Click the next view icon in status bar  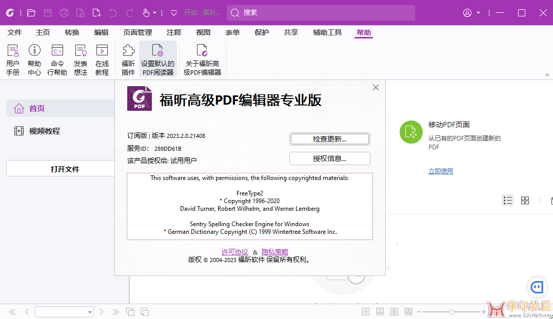[x=145, y=312]
